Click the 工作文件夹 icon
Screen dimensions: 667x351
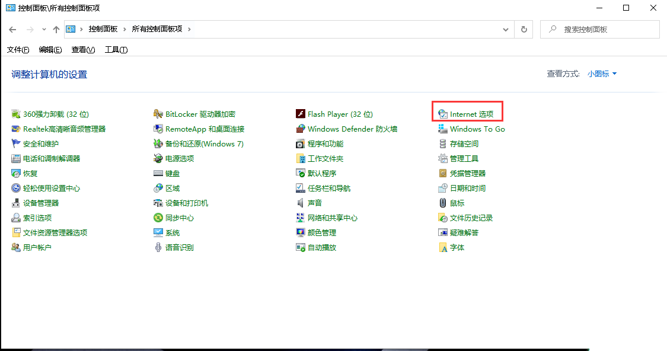click(301, 159)
